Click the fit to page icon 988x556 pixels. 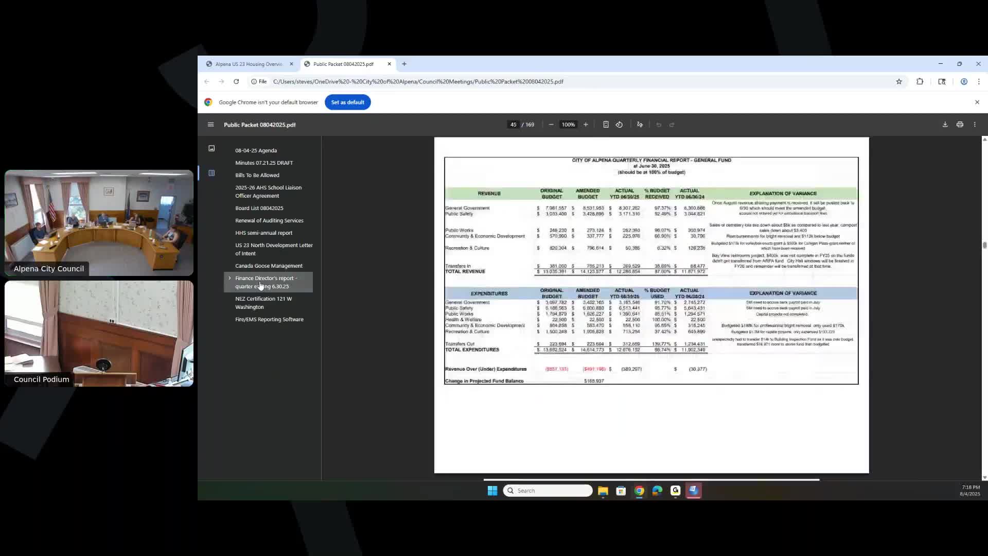coord(606,125)
